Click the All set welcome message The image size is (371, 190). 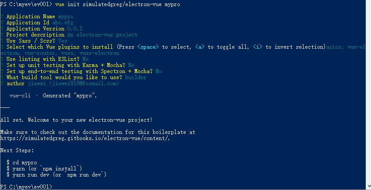coord(77,120)
